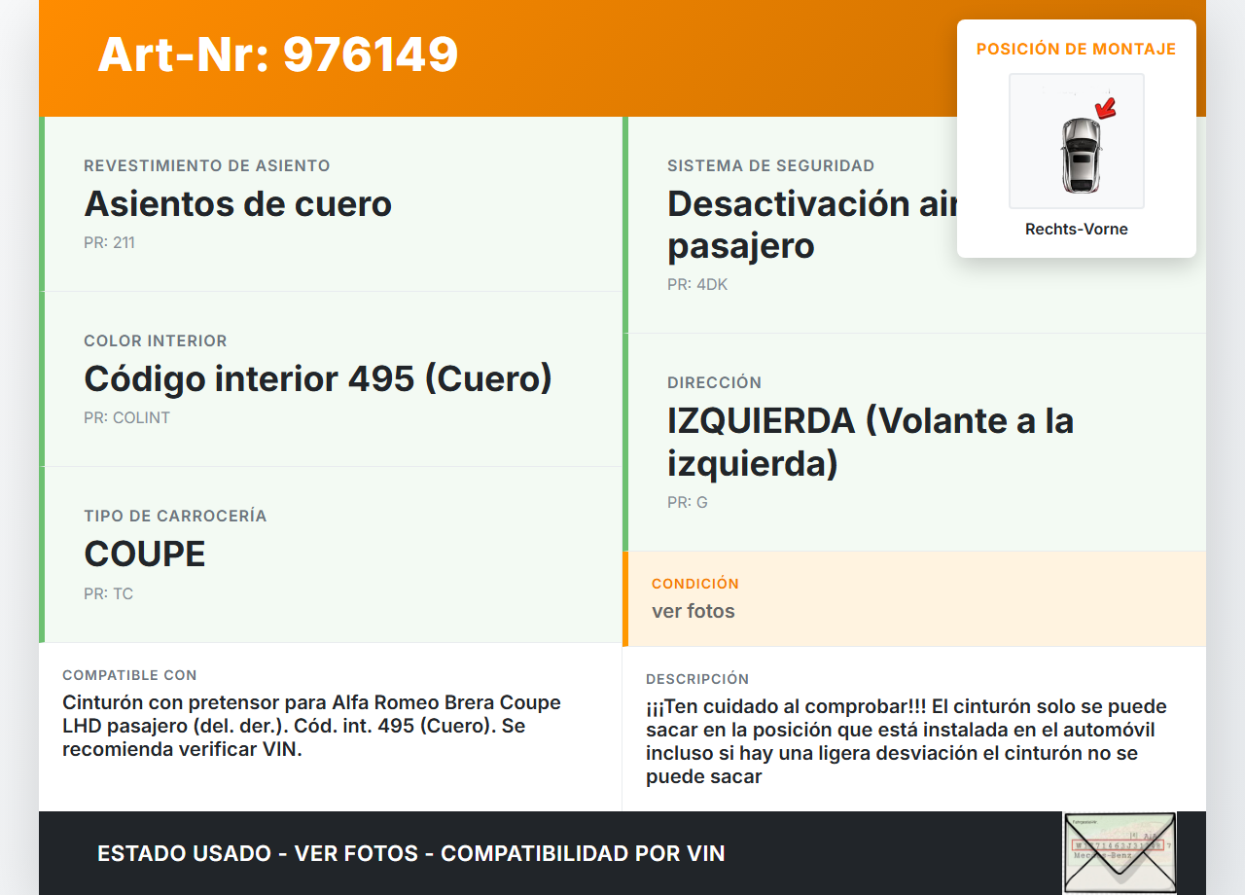Click "ver fotos" in the Condición box
Viewport: 1245px width, 895px height.
[693, 611]
